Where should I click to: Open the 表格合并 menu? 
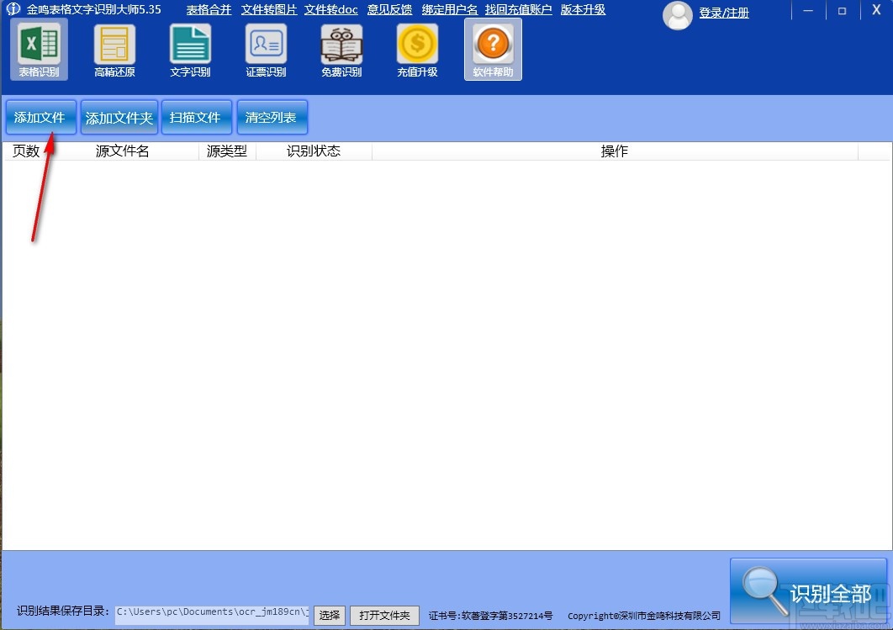208,9
